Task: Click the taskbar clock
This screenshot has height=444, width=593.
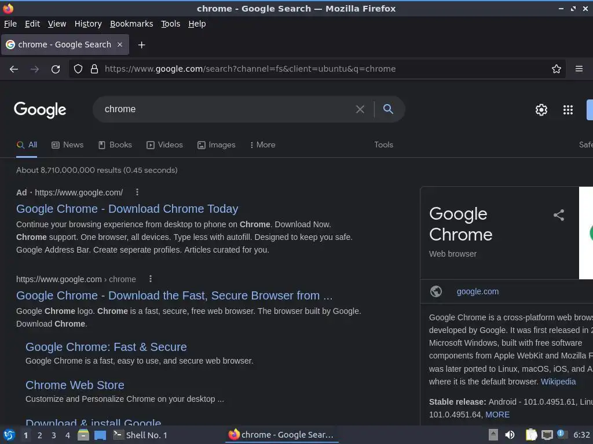Action: tap(581, 435)
